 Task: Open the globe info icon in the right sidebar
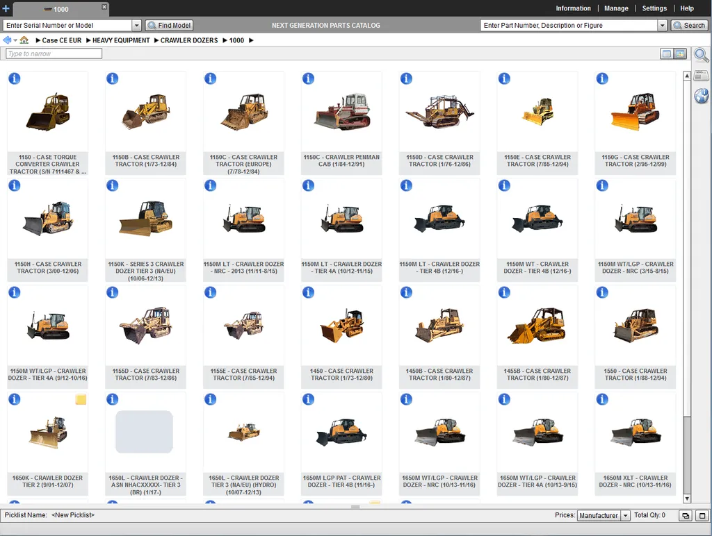coord(701,96)
